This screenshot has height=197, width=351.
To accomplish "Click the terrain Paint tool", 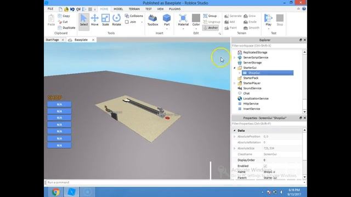I will coord(230,28).
